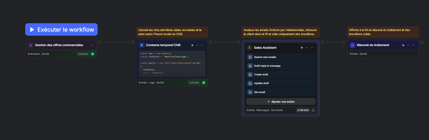
Task: Click Ajouter une action button
Action: [x=281, y=101]
